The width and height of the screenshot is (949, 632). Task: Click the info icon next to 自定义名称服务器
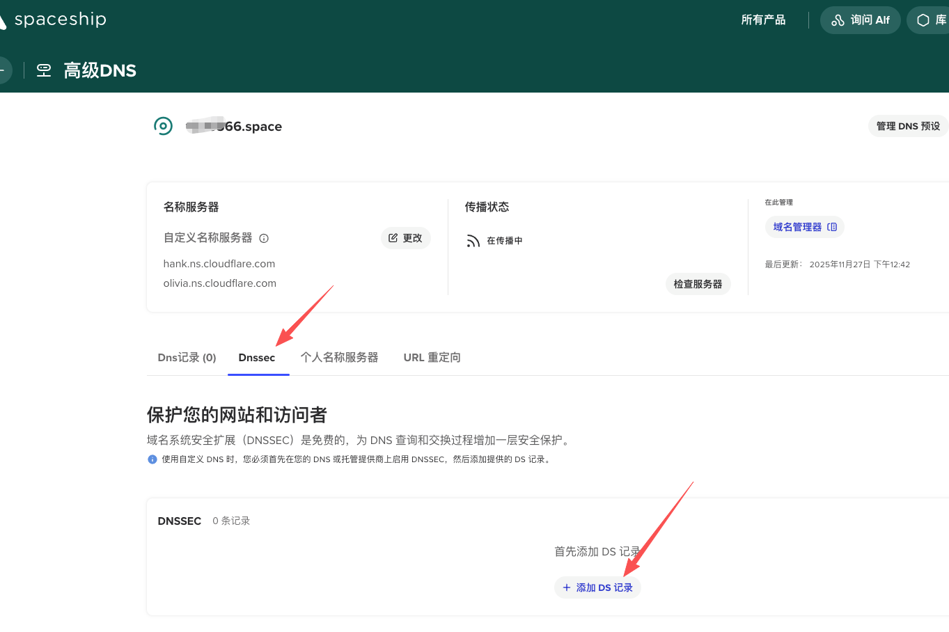click(264, 238)
